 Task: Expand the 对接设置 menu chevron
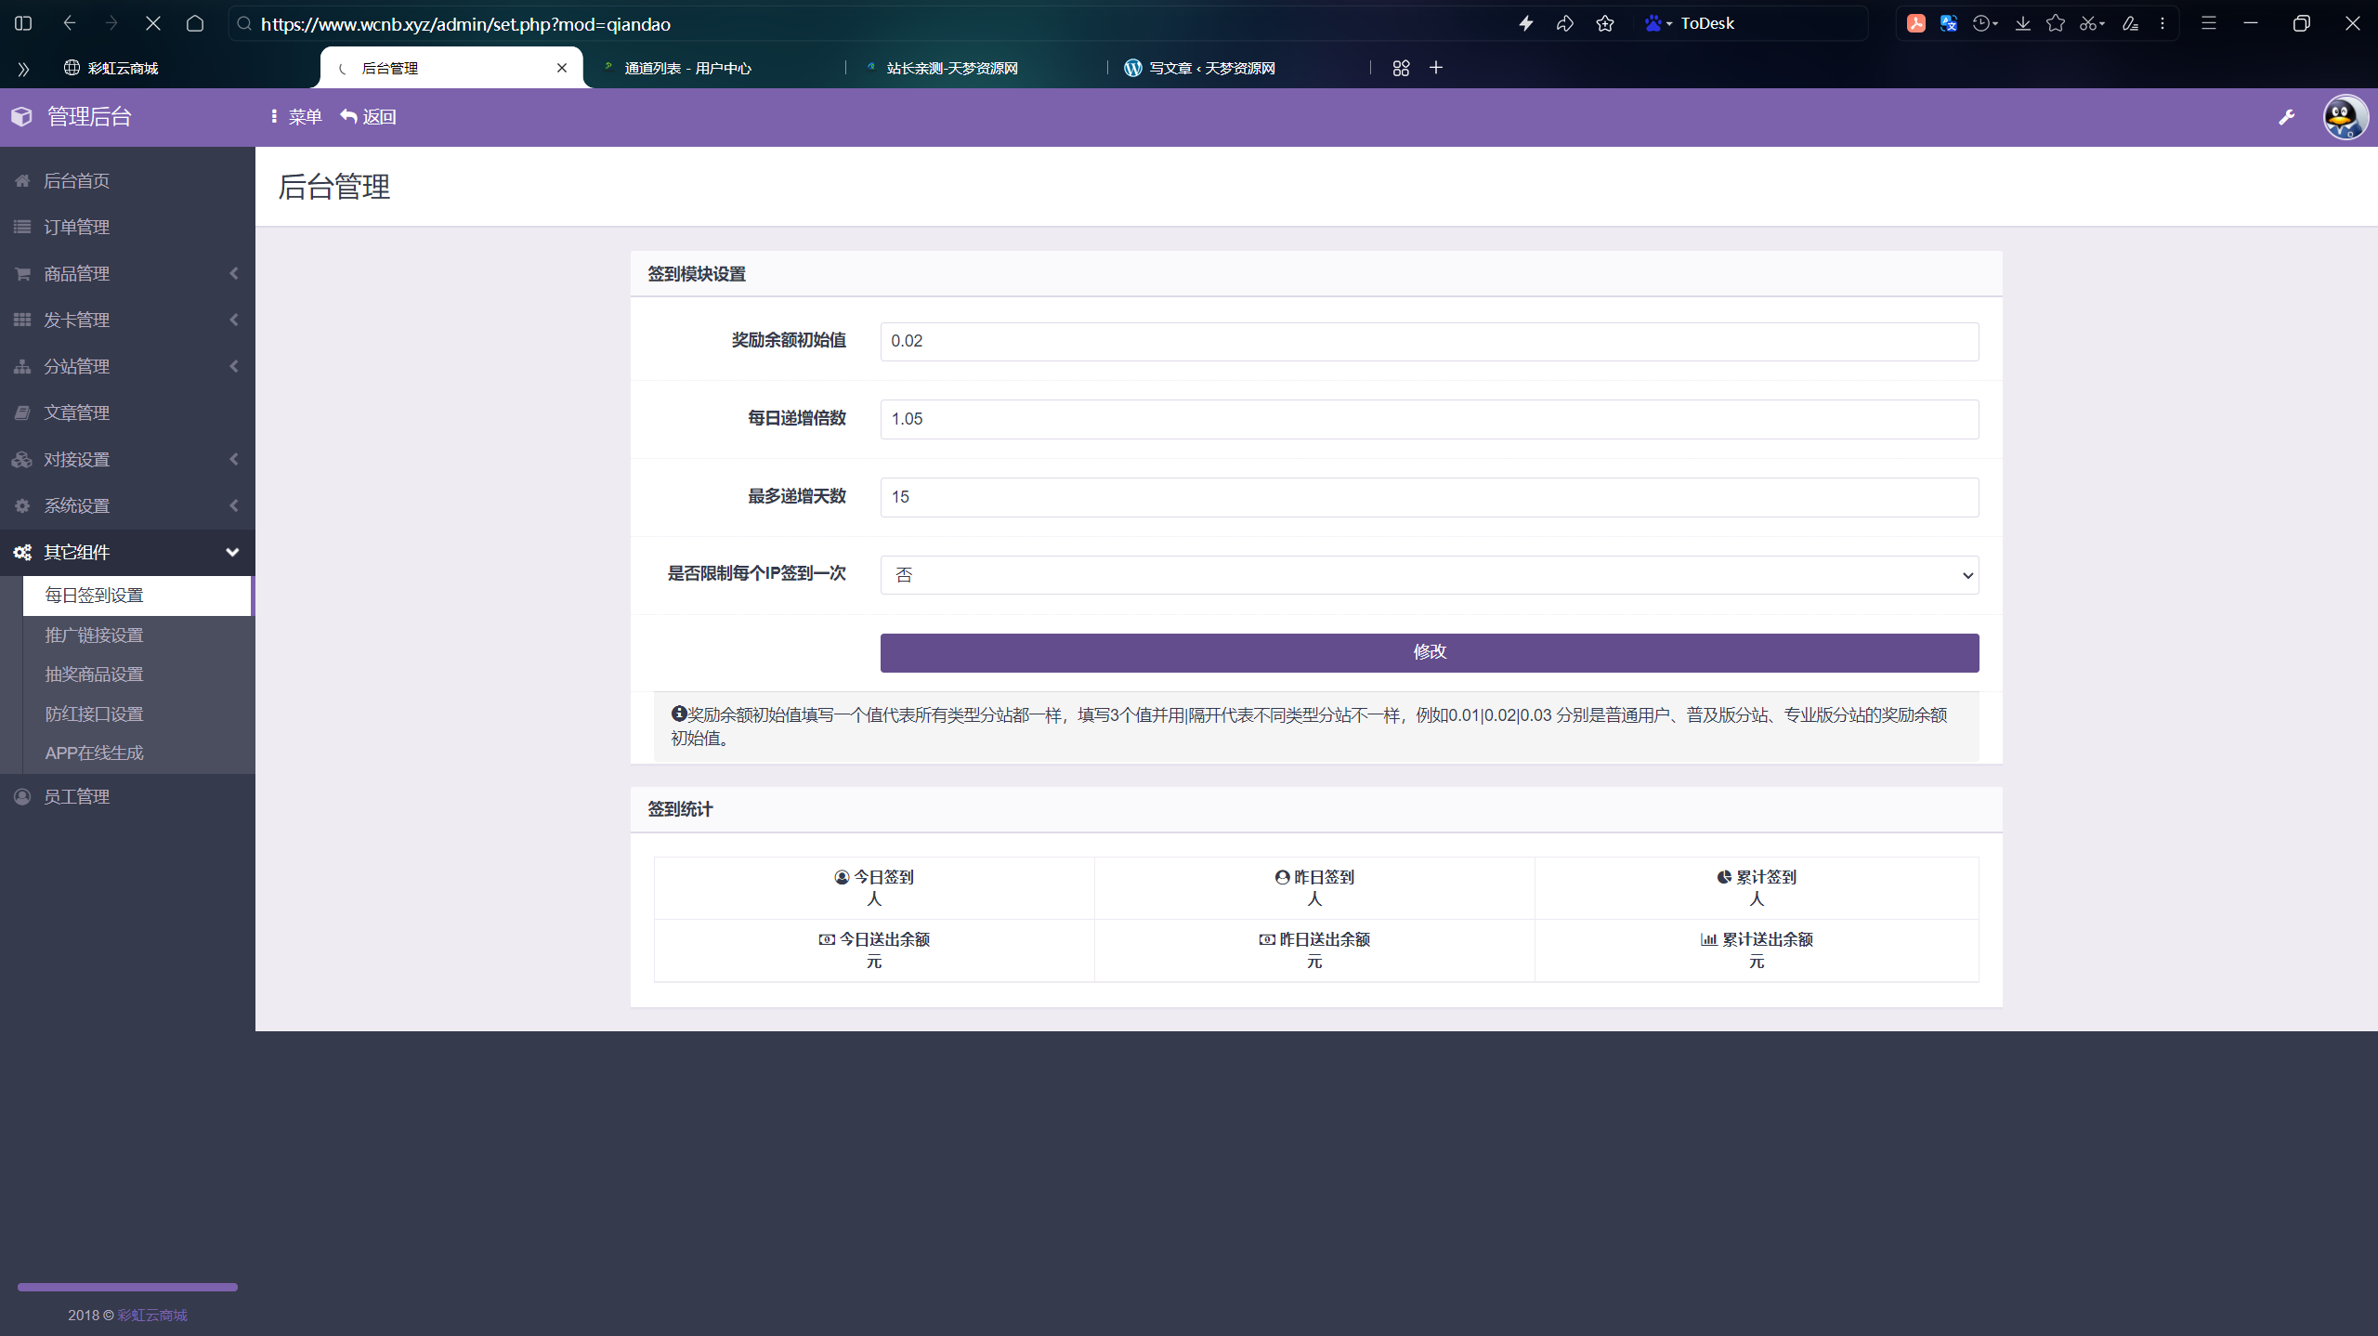[234, 459]
